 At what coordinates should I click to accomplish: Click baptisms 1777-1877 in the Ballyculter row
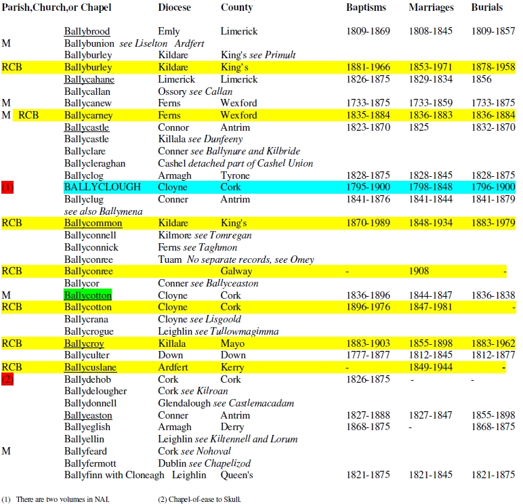click(x=368, y=355)
